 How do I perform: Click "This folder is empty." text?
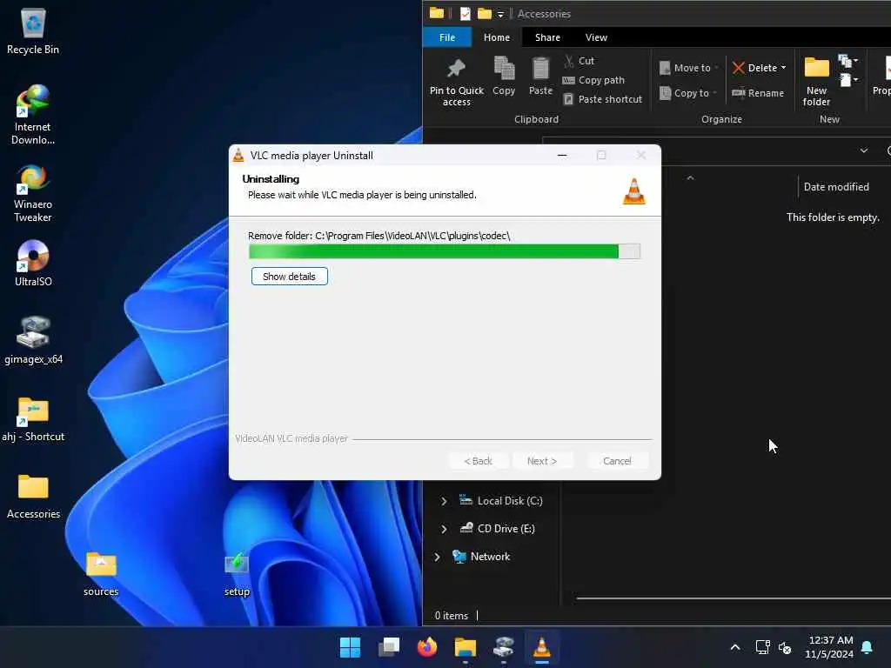833,217
